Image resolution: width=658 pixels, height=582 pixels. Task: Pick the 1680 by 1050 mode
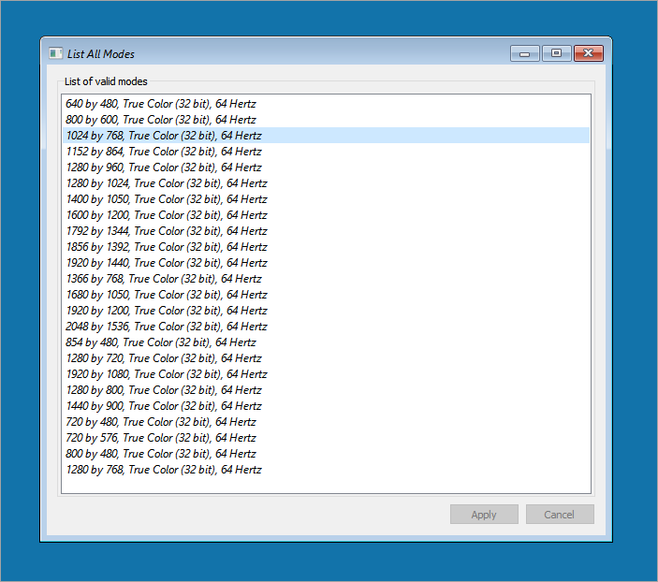click(x=326, y=295)
